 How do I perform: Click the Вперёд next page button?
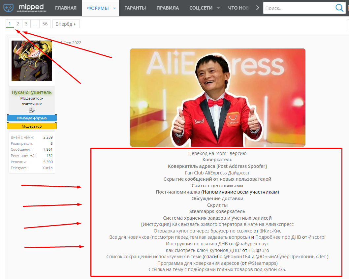click(66, 24)
